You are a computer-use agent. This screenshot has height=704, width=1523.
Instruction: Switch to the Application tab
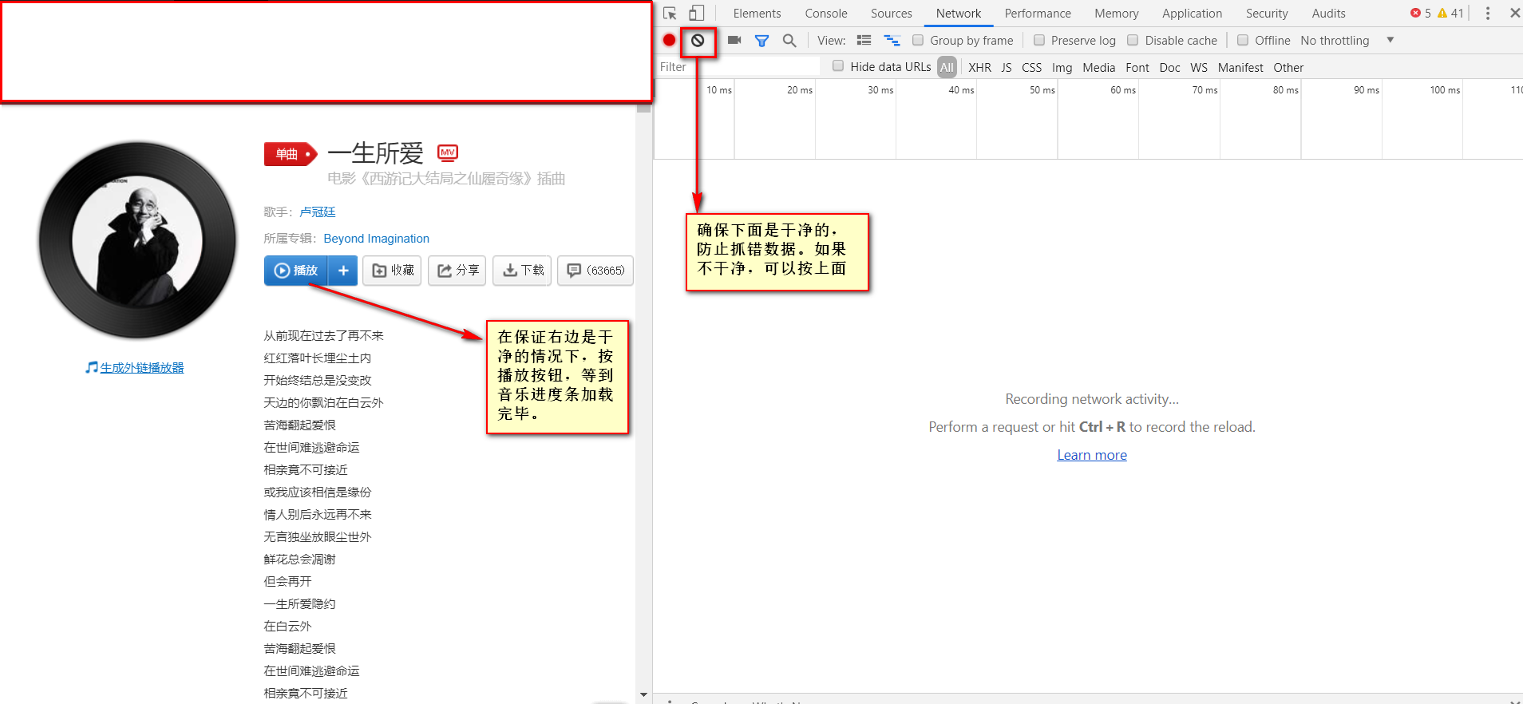(1192, 14)
